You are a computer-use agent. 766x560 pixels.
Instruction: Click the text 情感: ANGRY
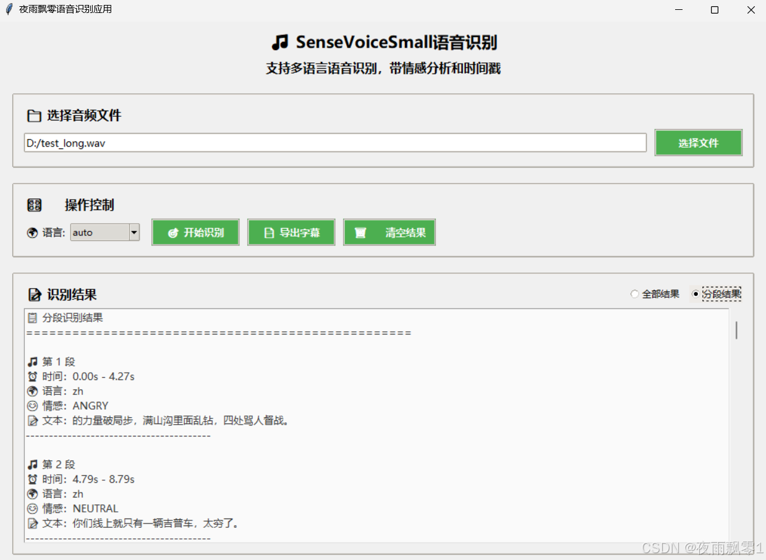(x=75, y=406)
